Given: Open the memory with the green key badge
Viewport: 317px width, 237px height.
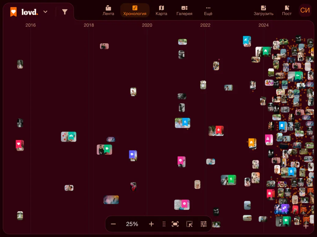Looking at the screenshot, I should coord(295,76).
